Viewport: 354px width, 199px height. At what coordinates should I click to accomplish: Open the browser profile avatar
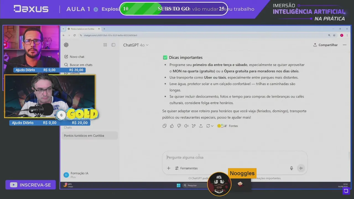click(x=342, y=35)
